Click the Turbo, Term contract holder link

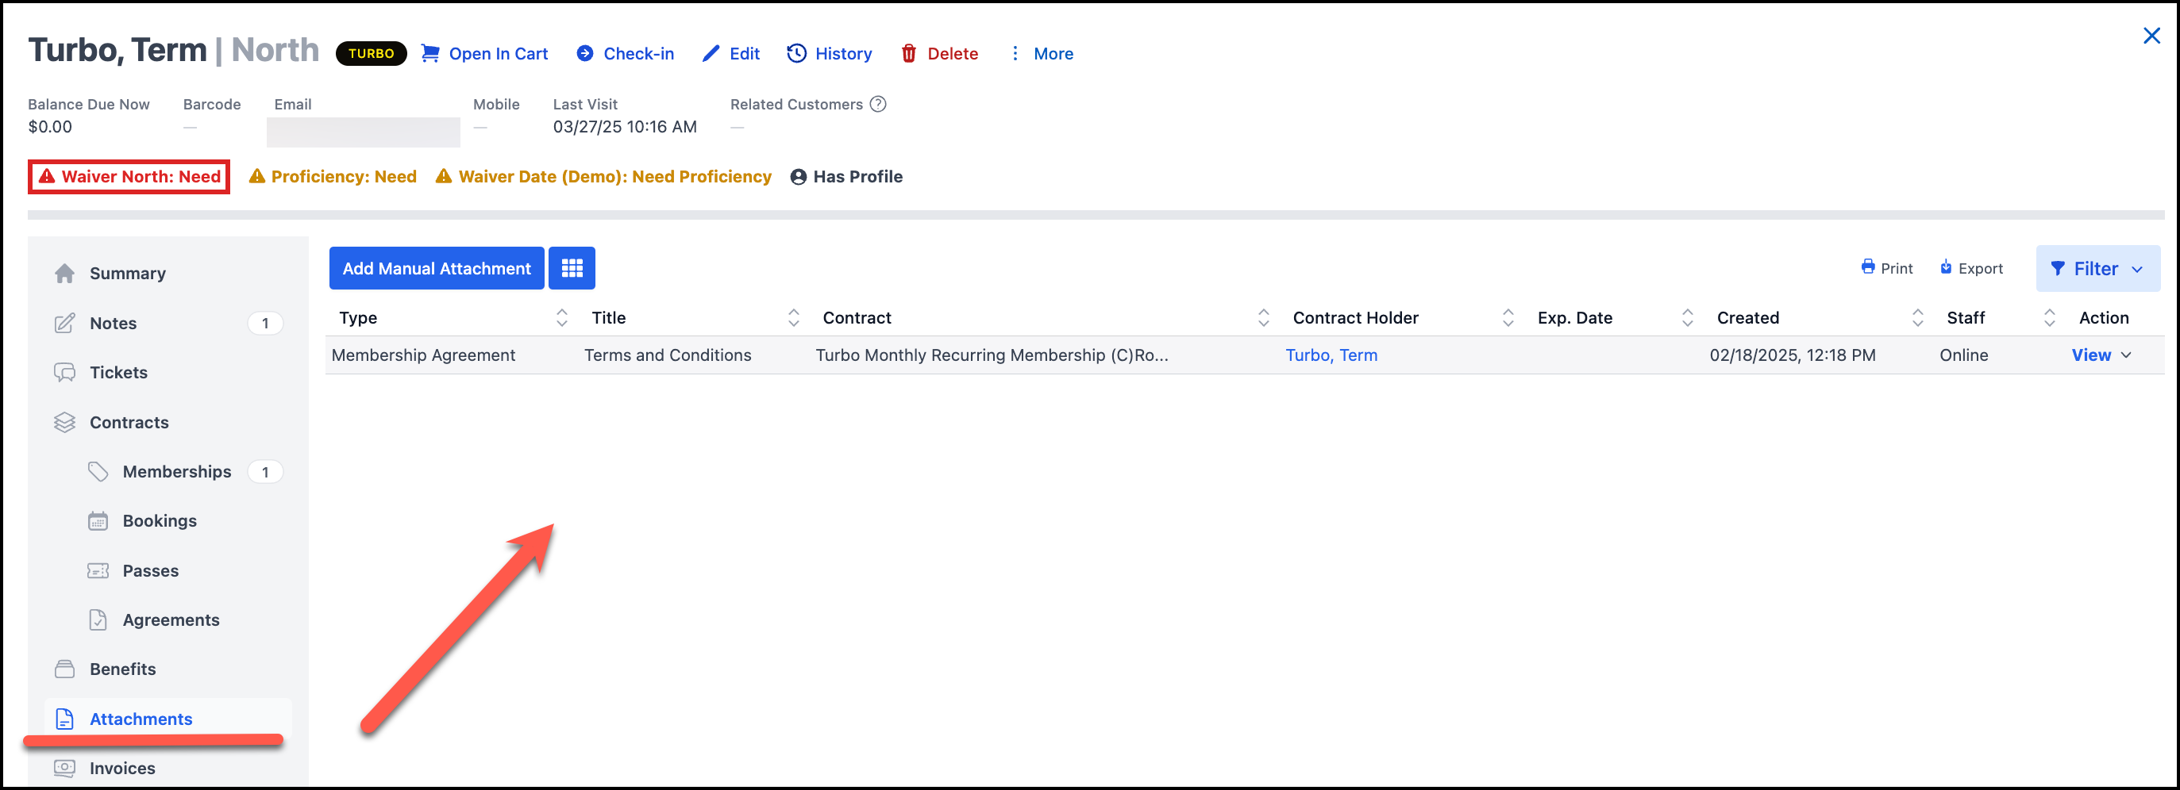(x=1331, y=355)
